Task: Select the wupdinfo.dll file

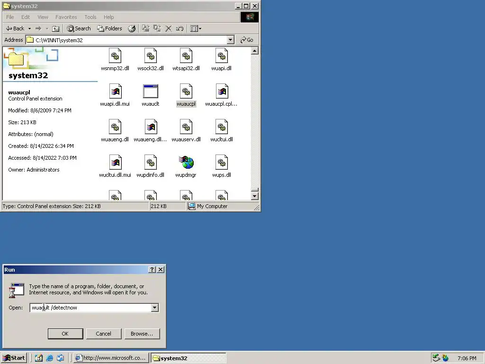Action: (x=151, y=166)
